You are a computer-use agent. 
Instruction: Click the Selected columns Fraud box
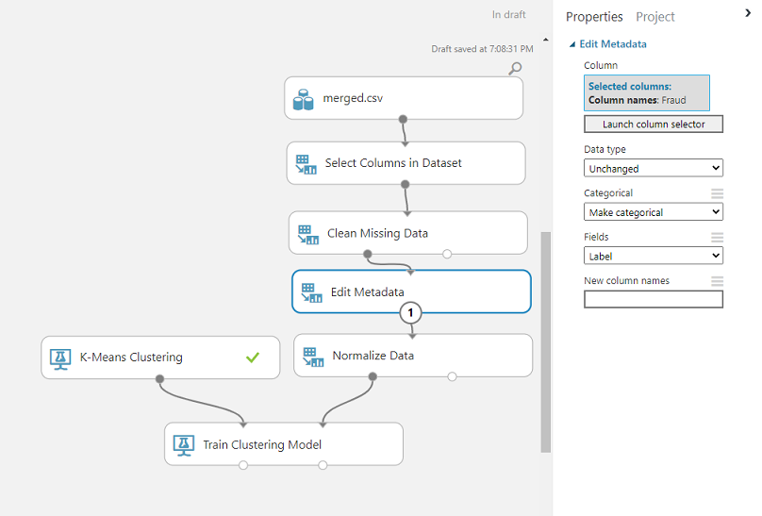[x=647, y=92]
